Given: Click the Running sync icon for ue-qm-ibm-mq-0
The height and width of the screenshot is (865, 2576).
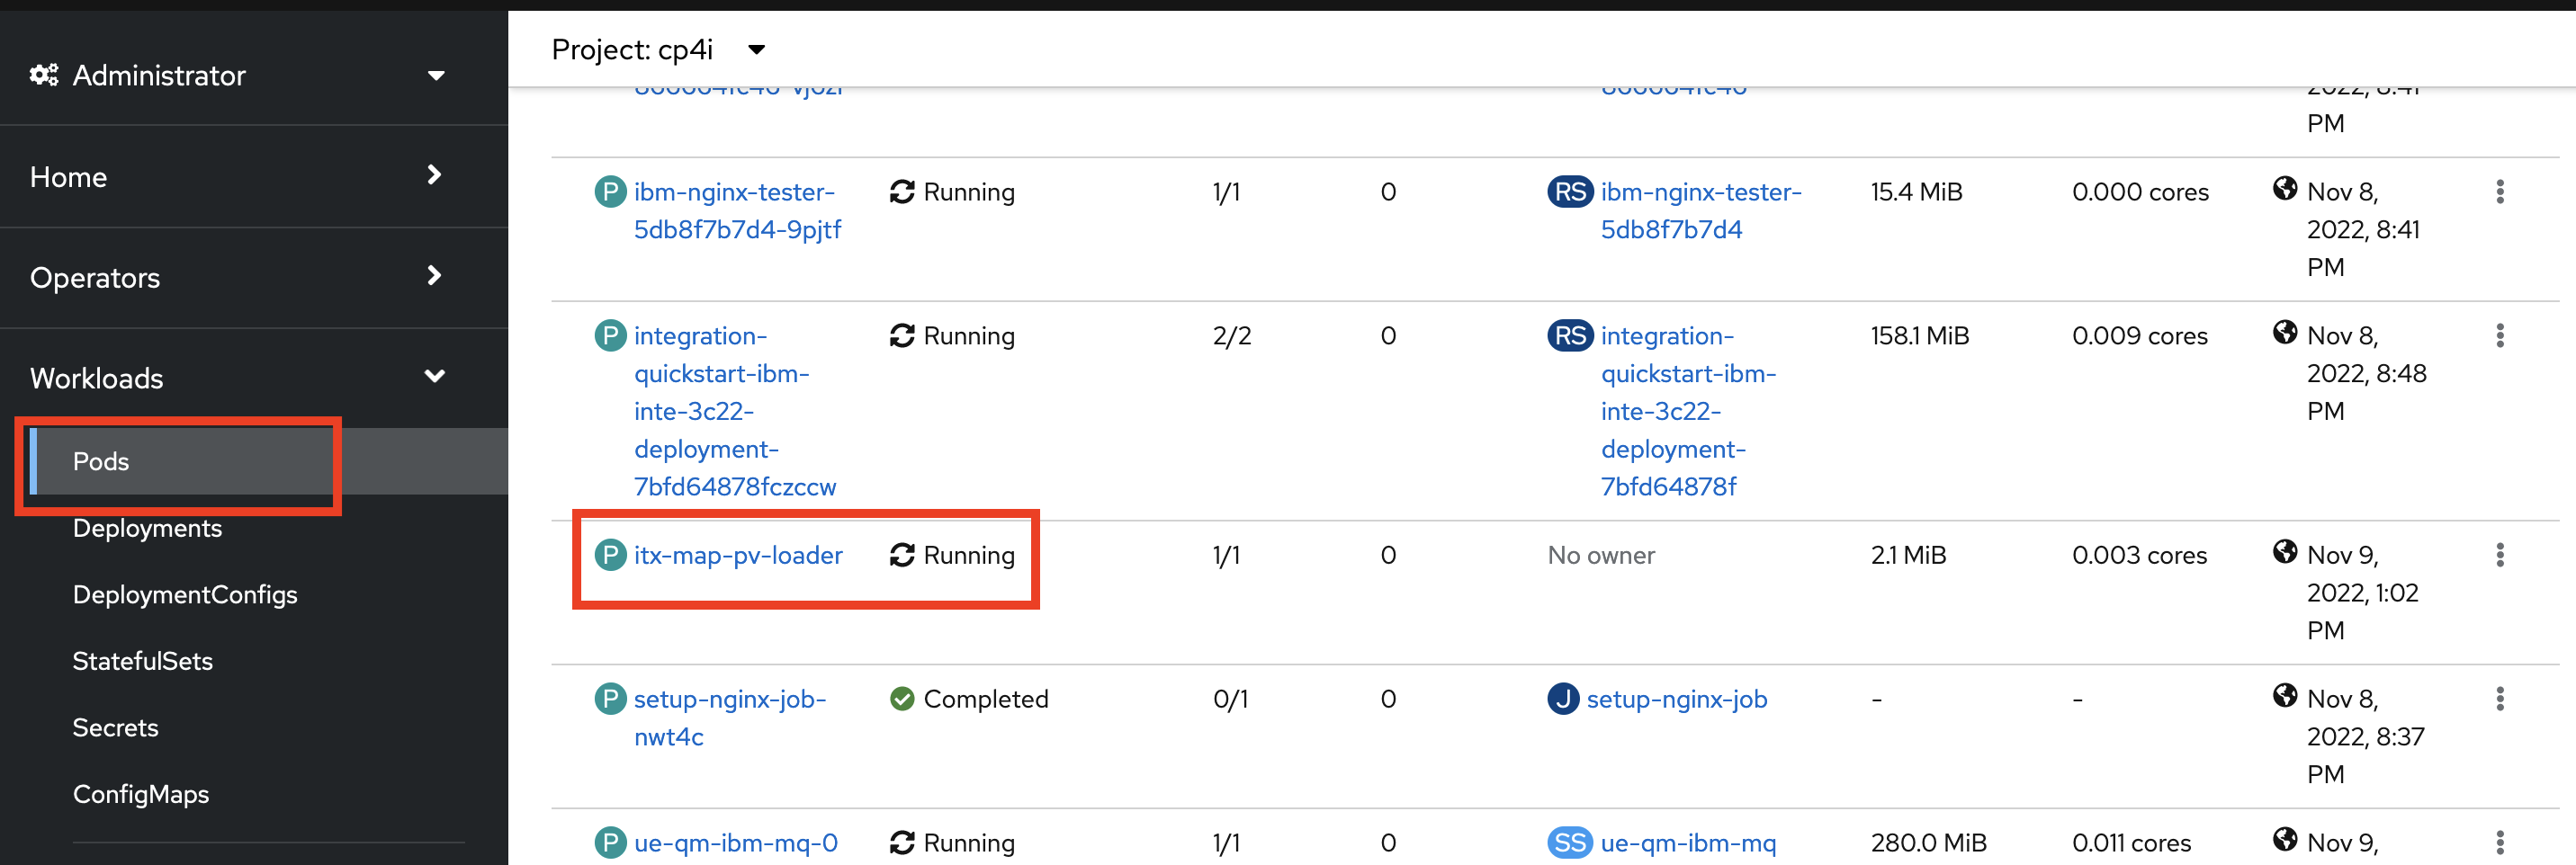Looking at the screenshot, I should click(x=902, y=843).
